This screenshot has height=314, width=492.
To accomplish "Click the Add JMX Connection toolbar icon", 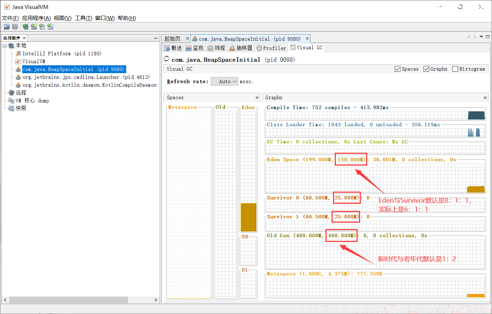I will (34, 27).
